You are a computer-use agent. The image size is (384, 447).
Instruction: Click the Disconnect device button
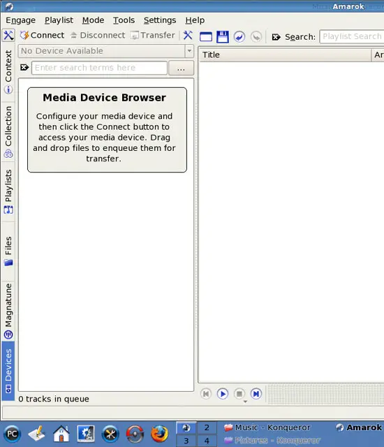tap(98, 36)
